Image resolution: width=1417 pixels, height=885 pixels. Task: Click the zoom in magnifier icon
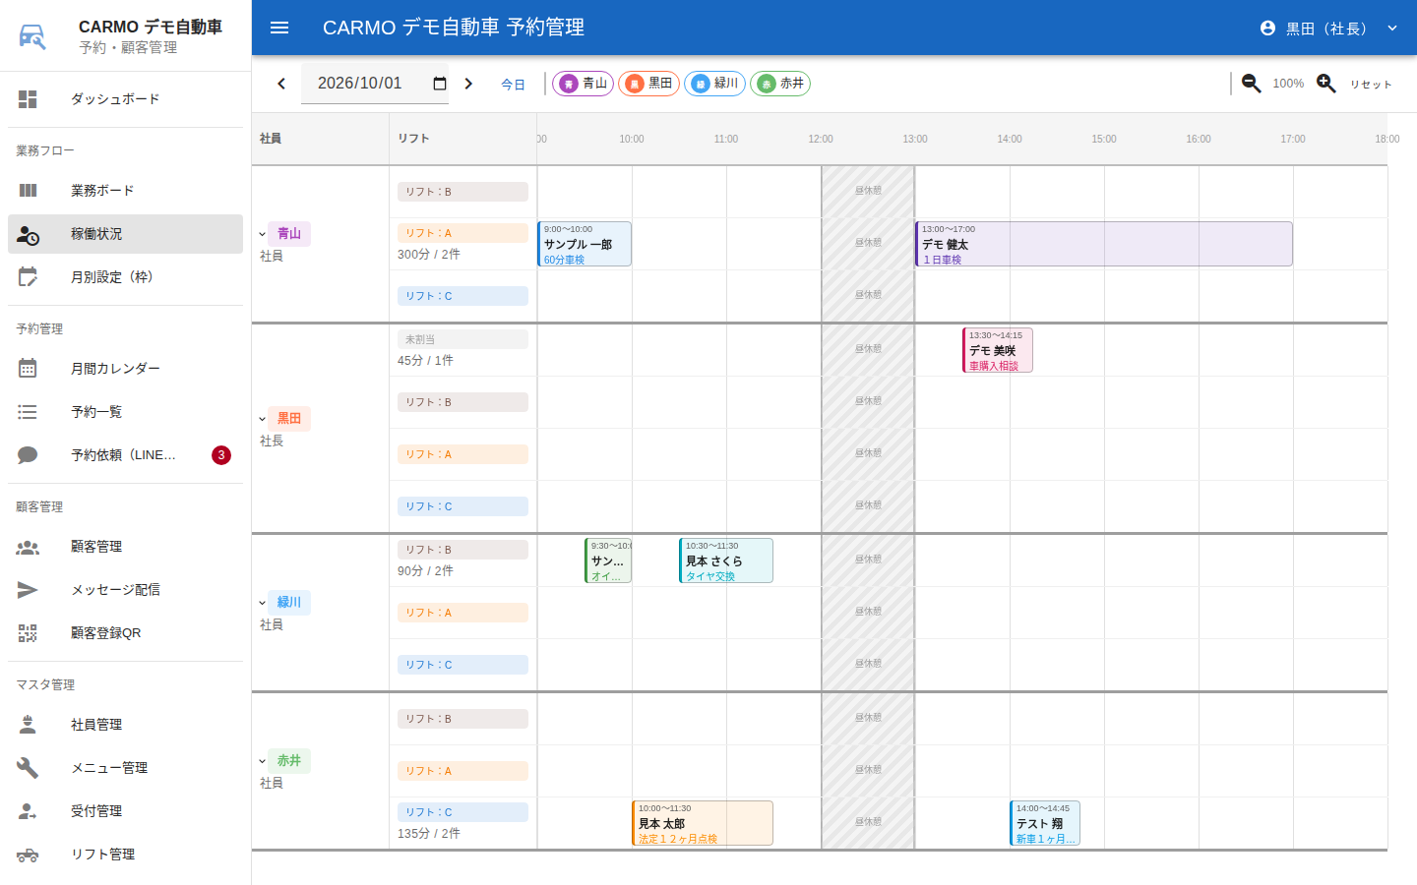coord(1326,84)
